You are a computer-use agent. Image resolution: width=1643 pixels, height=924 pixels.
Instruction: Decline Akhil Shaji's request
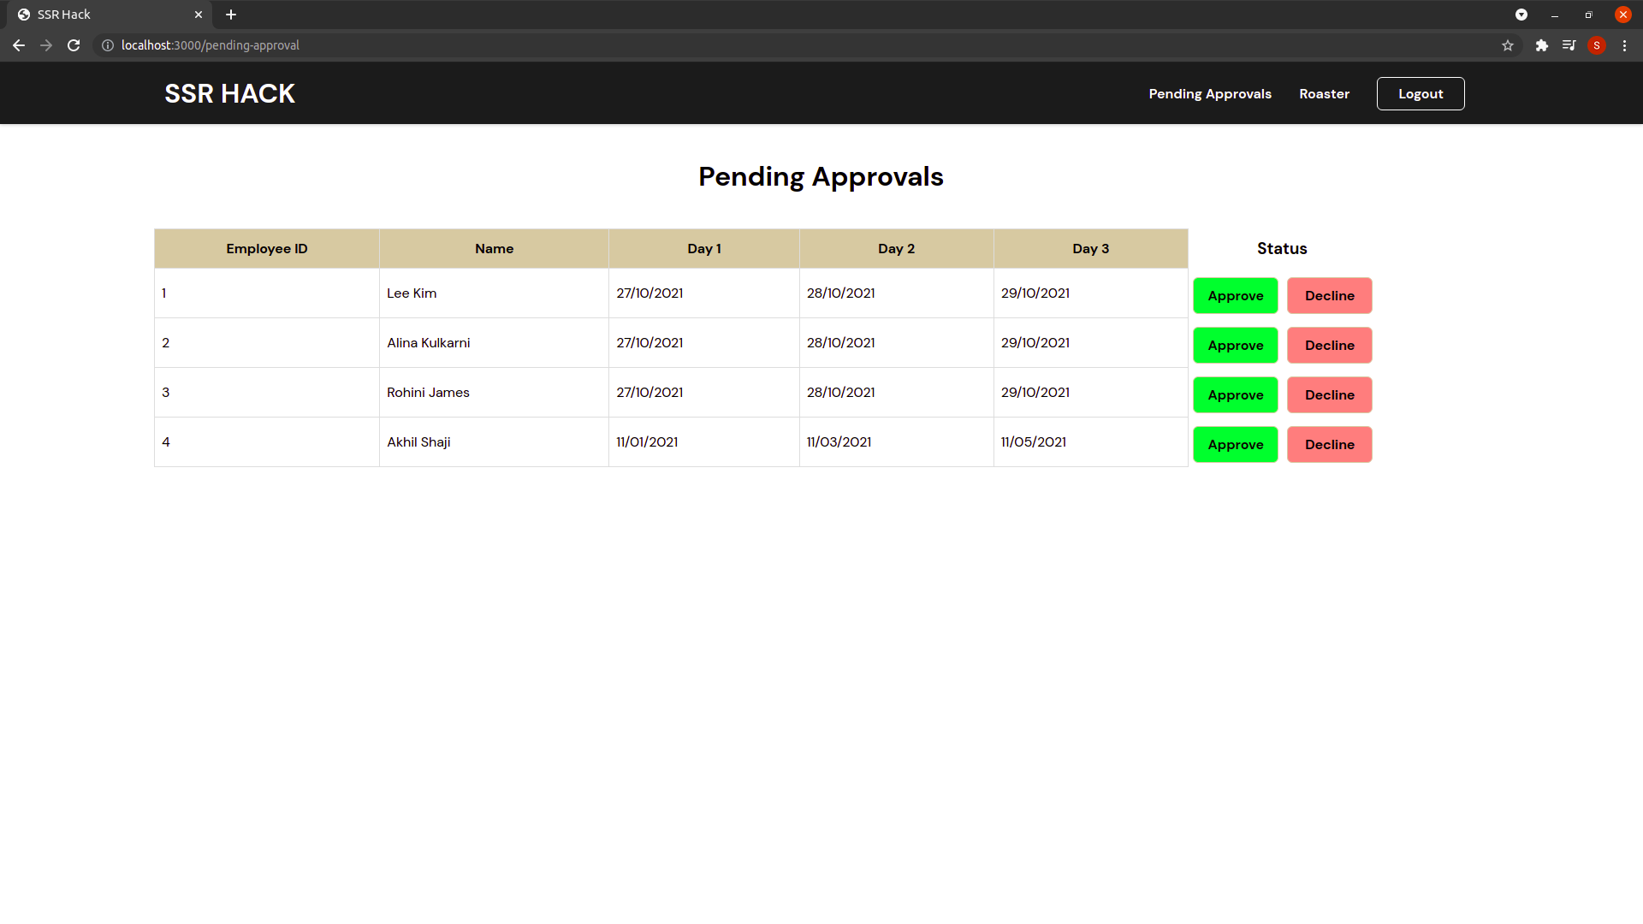(1329, 445)
